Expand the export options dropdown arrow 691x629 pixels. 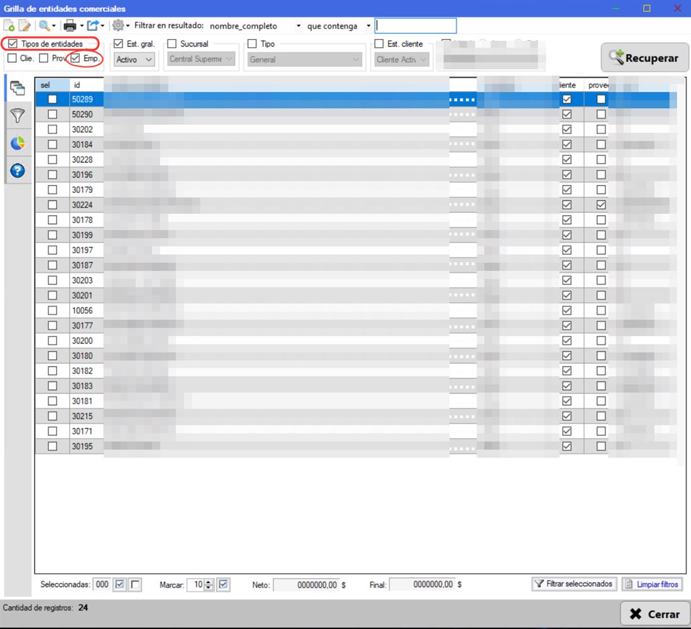pyautogui.click(x=102, y=26)
